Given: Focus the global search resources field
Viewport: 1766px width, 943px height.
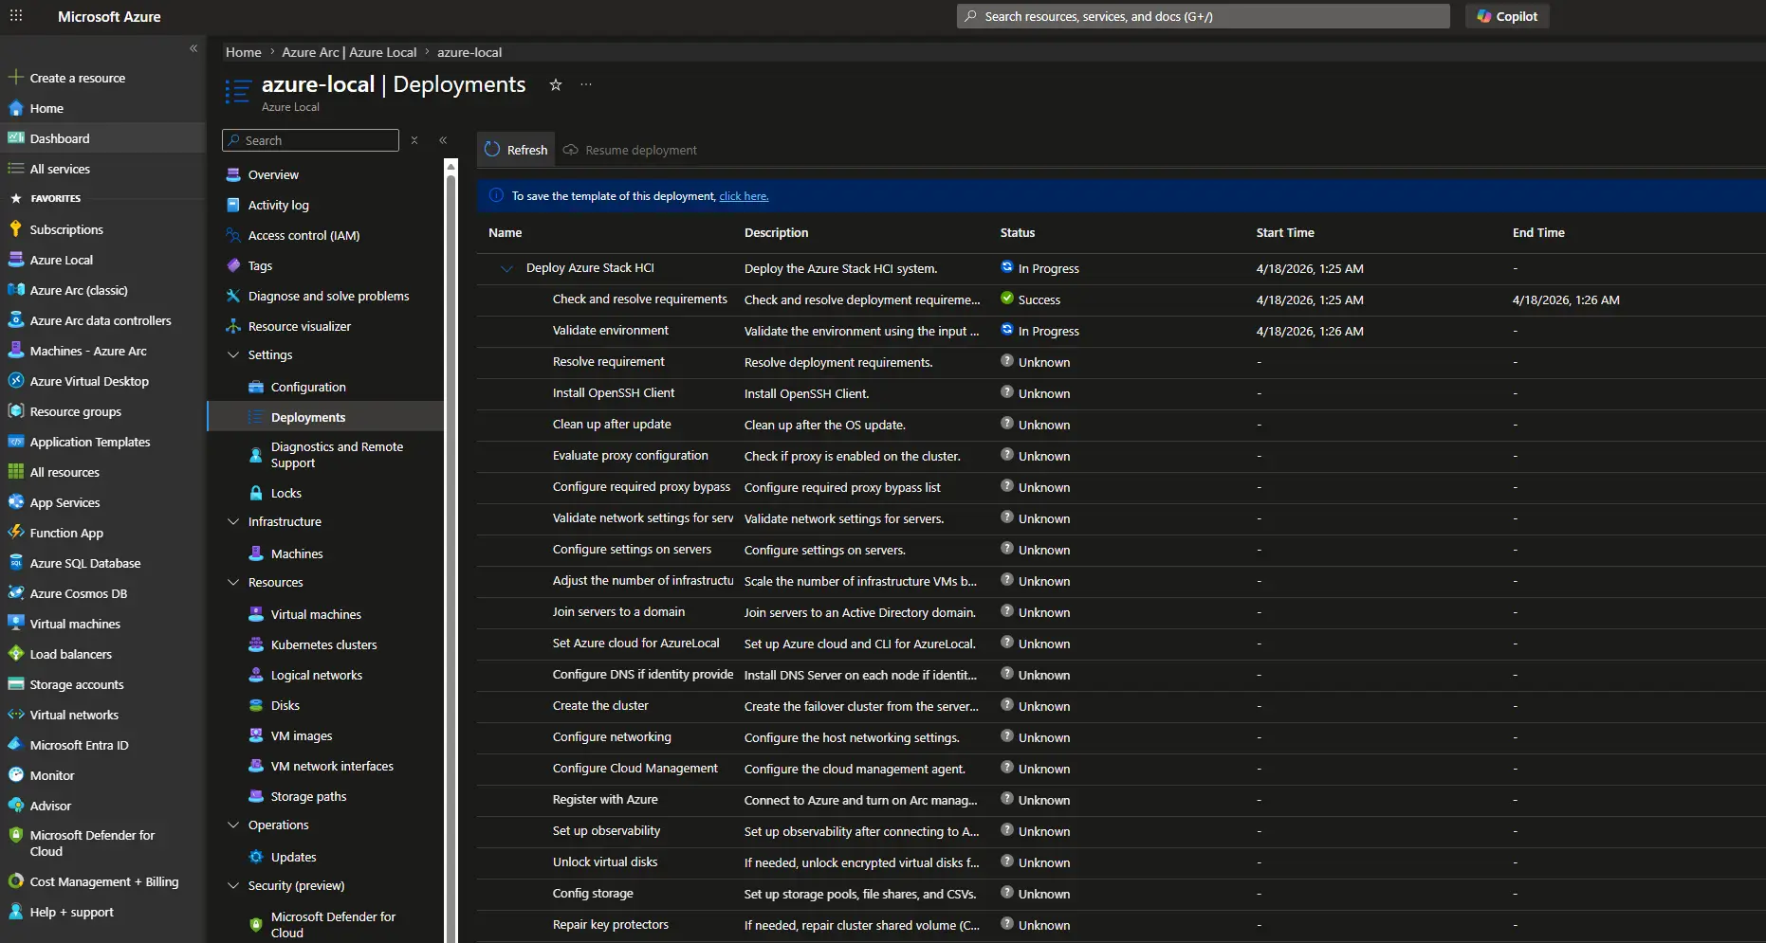Looking at the screenshot, I should [1203, 16].
